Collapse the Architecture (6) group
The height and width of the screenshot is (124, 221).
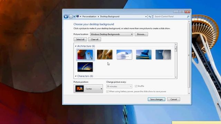pyautogui.click(x=76, y=46)
